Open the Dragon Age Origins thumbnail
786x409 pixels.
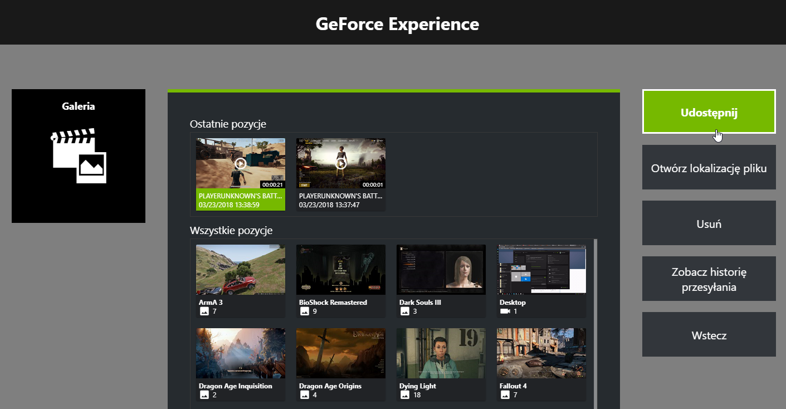(340, 353)
